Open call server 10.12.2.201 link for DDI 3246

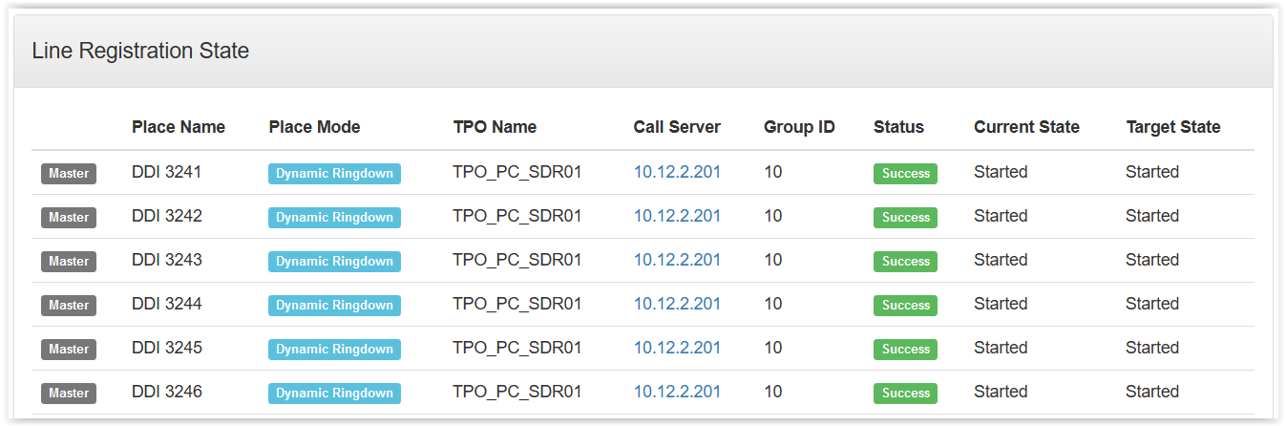point(677,392)
